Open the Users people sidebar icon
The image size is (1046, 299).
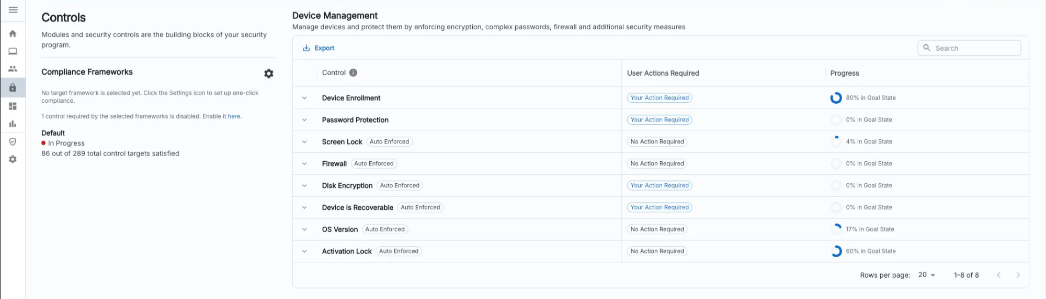tap(13, 69)
